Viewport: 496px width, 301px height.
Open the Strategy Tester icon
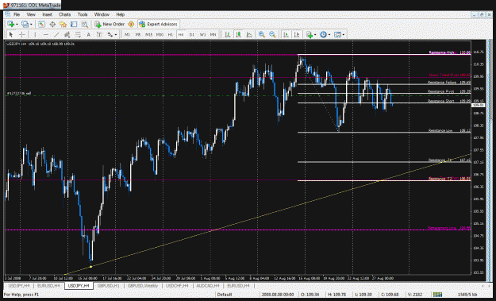[x=84, y=24]
